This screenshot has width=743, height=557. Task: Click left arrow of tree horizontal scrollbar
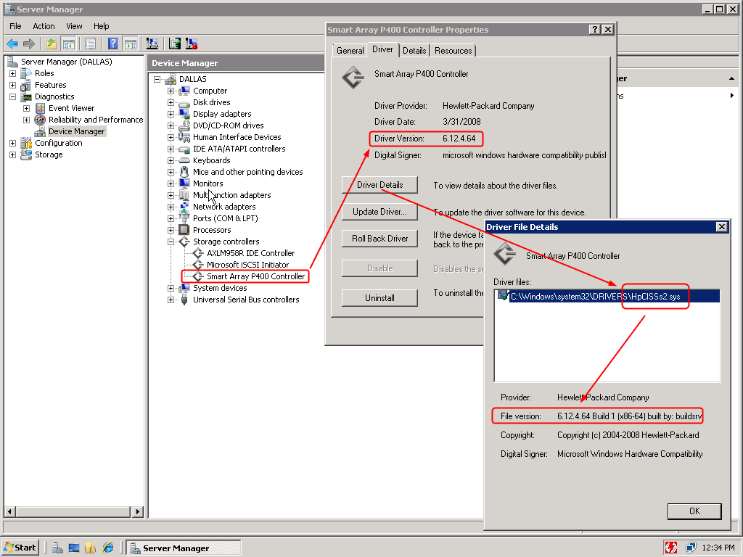(x=9, y=511)
